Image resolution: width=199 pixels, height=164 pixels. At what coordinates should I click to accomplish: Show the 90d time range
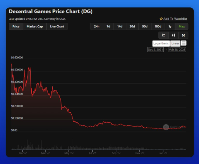(145, 26)
